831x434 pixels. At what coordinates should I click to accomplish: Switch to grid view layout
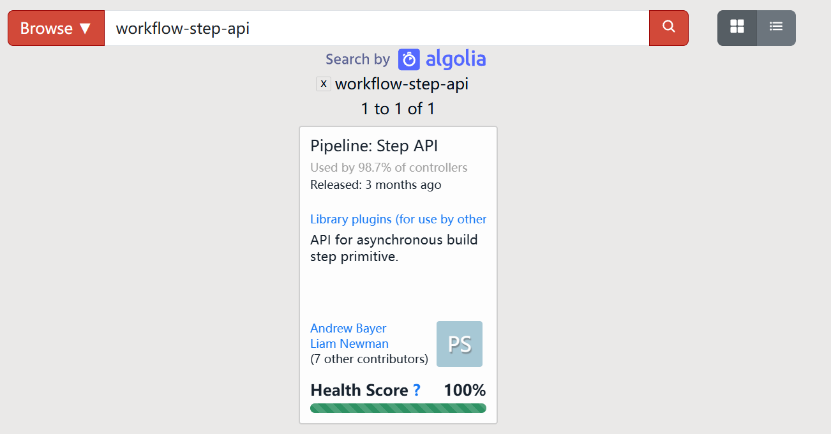[737, 28]
